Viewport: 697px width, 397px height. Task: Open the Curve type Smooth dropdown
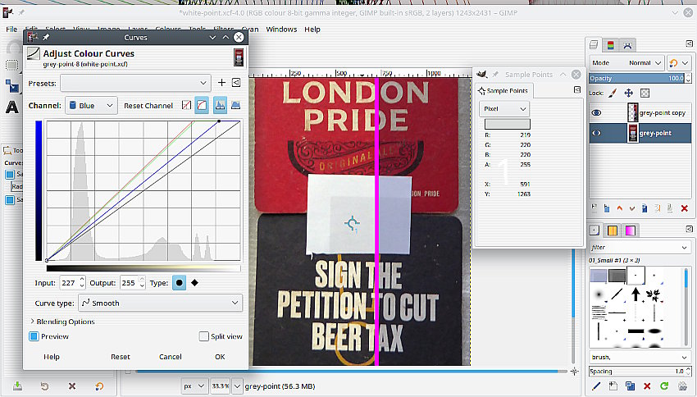tap(160, 303)
